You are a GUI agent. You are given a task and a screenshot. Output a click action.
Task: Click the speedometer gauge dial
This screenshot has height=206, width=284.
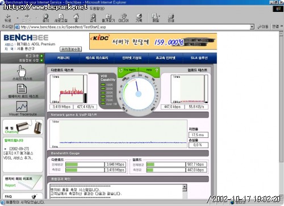tap(139, 94)
